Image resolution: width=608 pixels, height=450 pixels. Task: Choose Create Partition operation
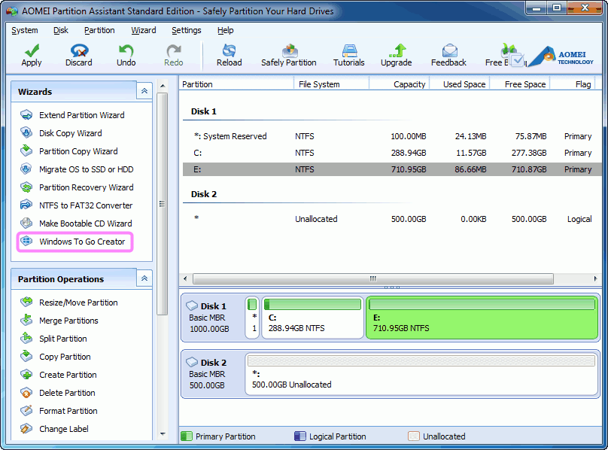(x=59, y=375)
